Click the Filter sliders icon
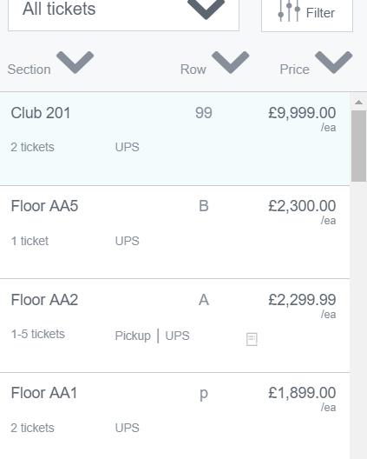Viewport: 367px width, 459px height. tap(289, 11)
